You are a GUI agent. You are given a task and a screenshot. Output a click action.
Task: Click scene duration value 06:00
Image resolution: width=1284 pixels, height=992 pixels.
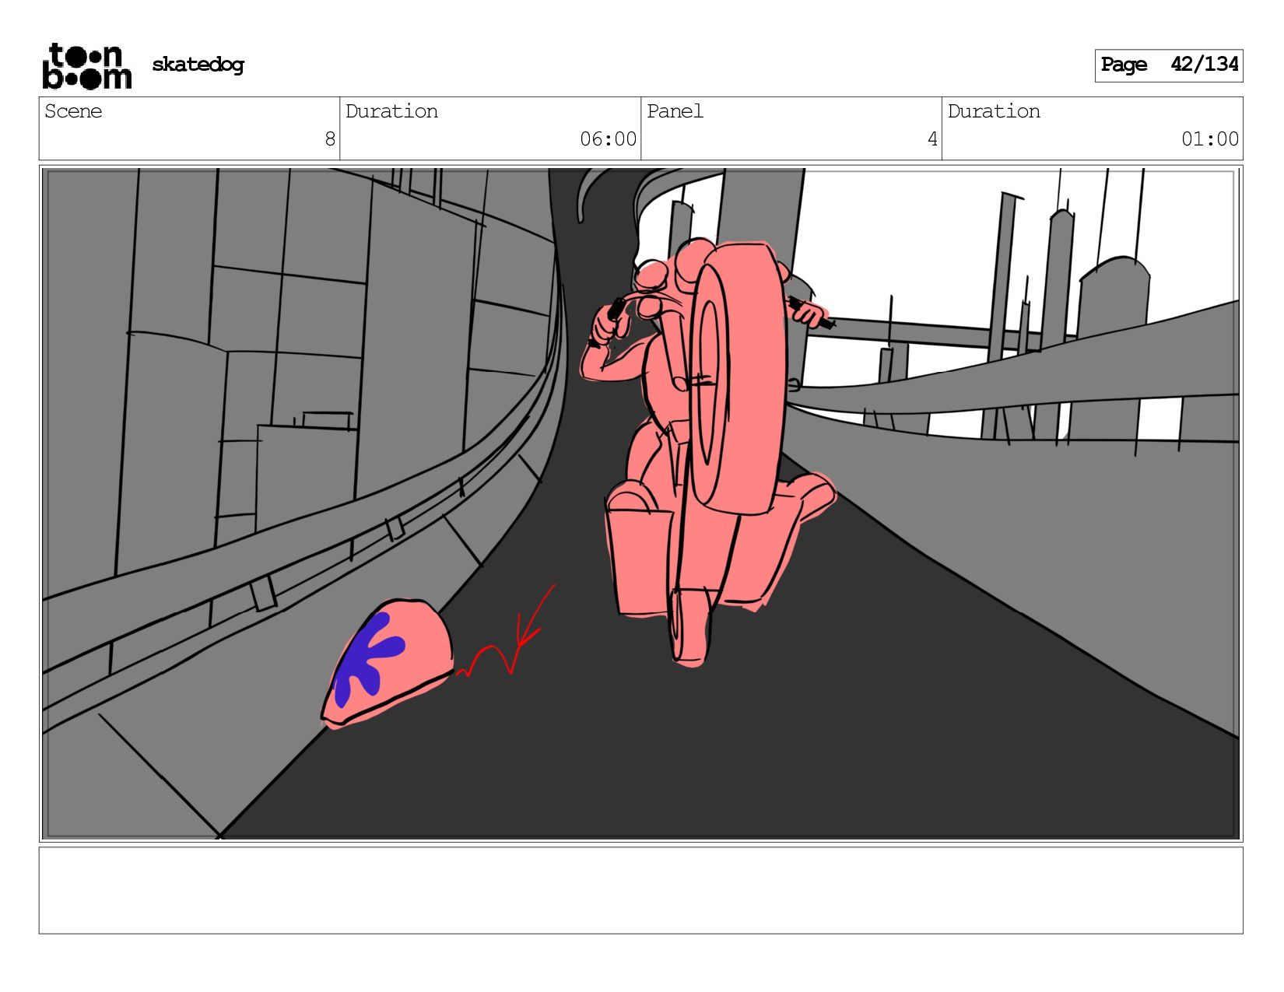[x=608, y=139]
